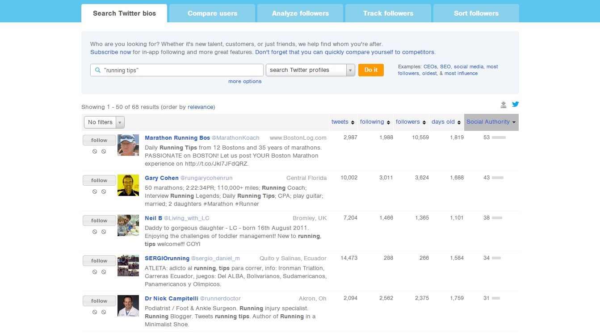Image resolution: width=600 pixels, height=333 pixels.
Task: Open Marathon Running Bos name link
Action: pyautogui.click(x=177, y=138)
